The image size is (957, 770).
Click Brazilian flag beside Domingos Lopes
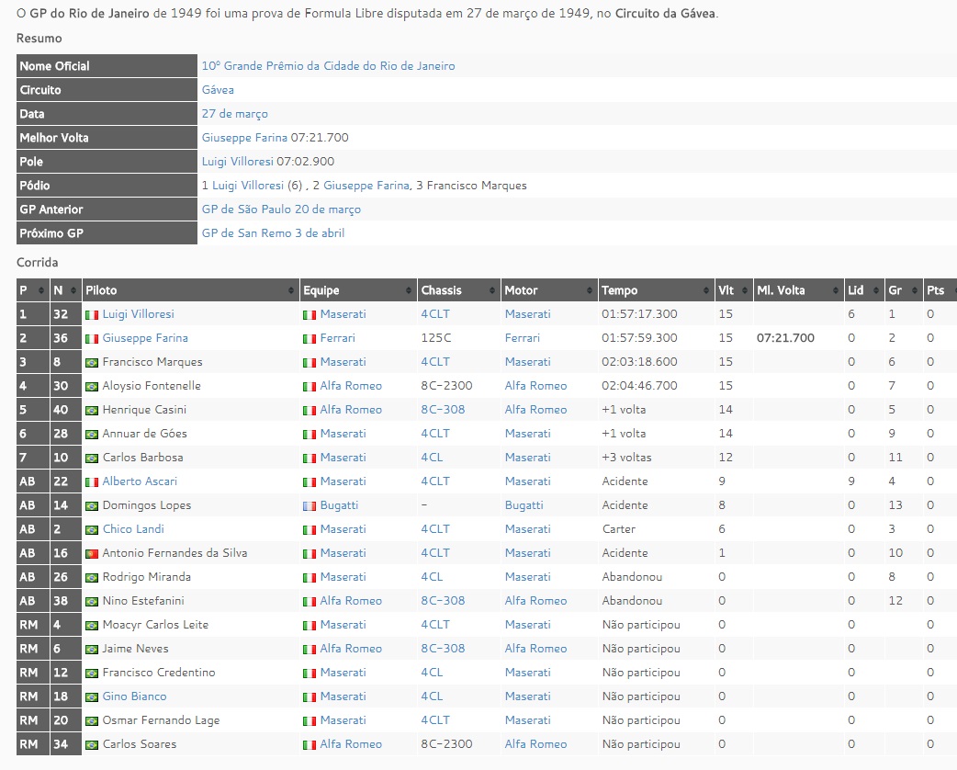coord(92,506)
